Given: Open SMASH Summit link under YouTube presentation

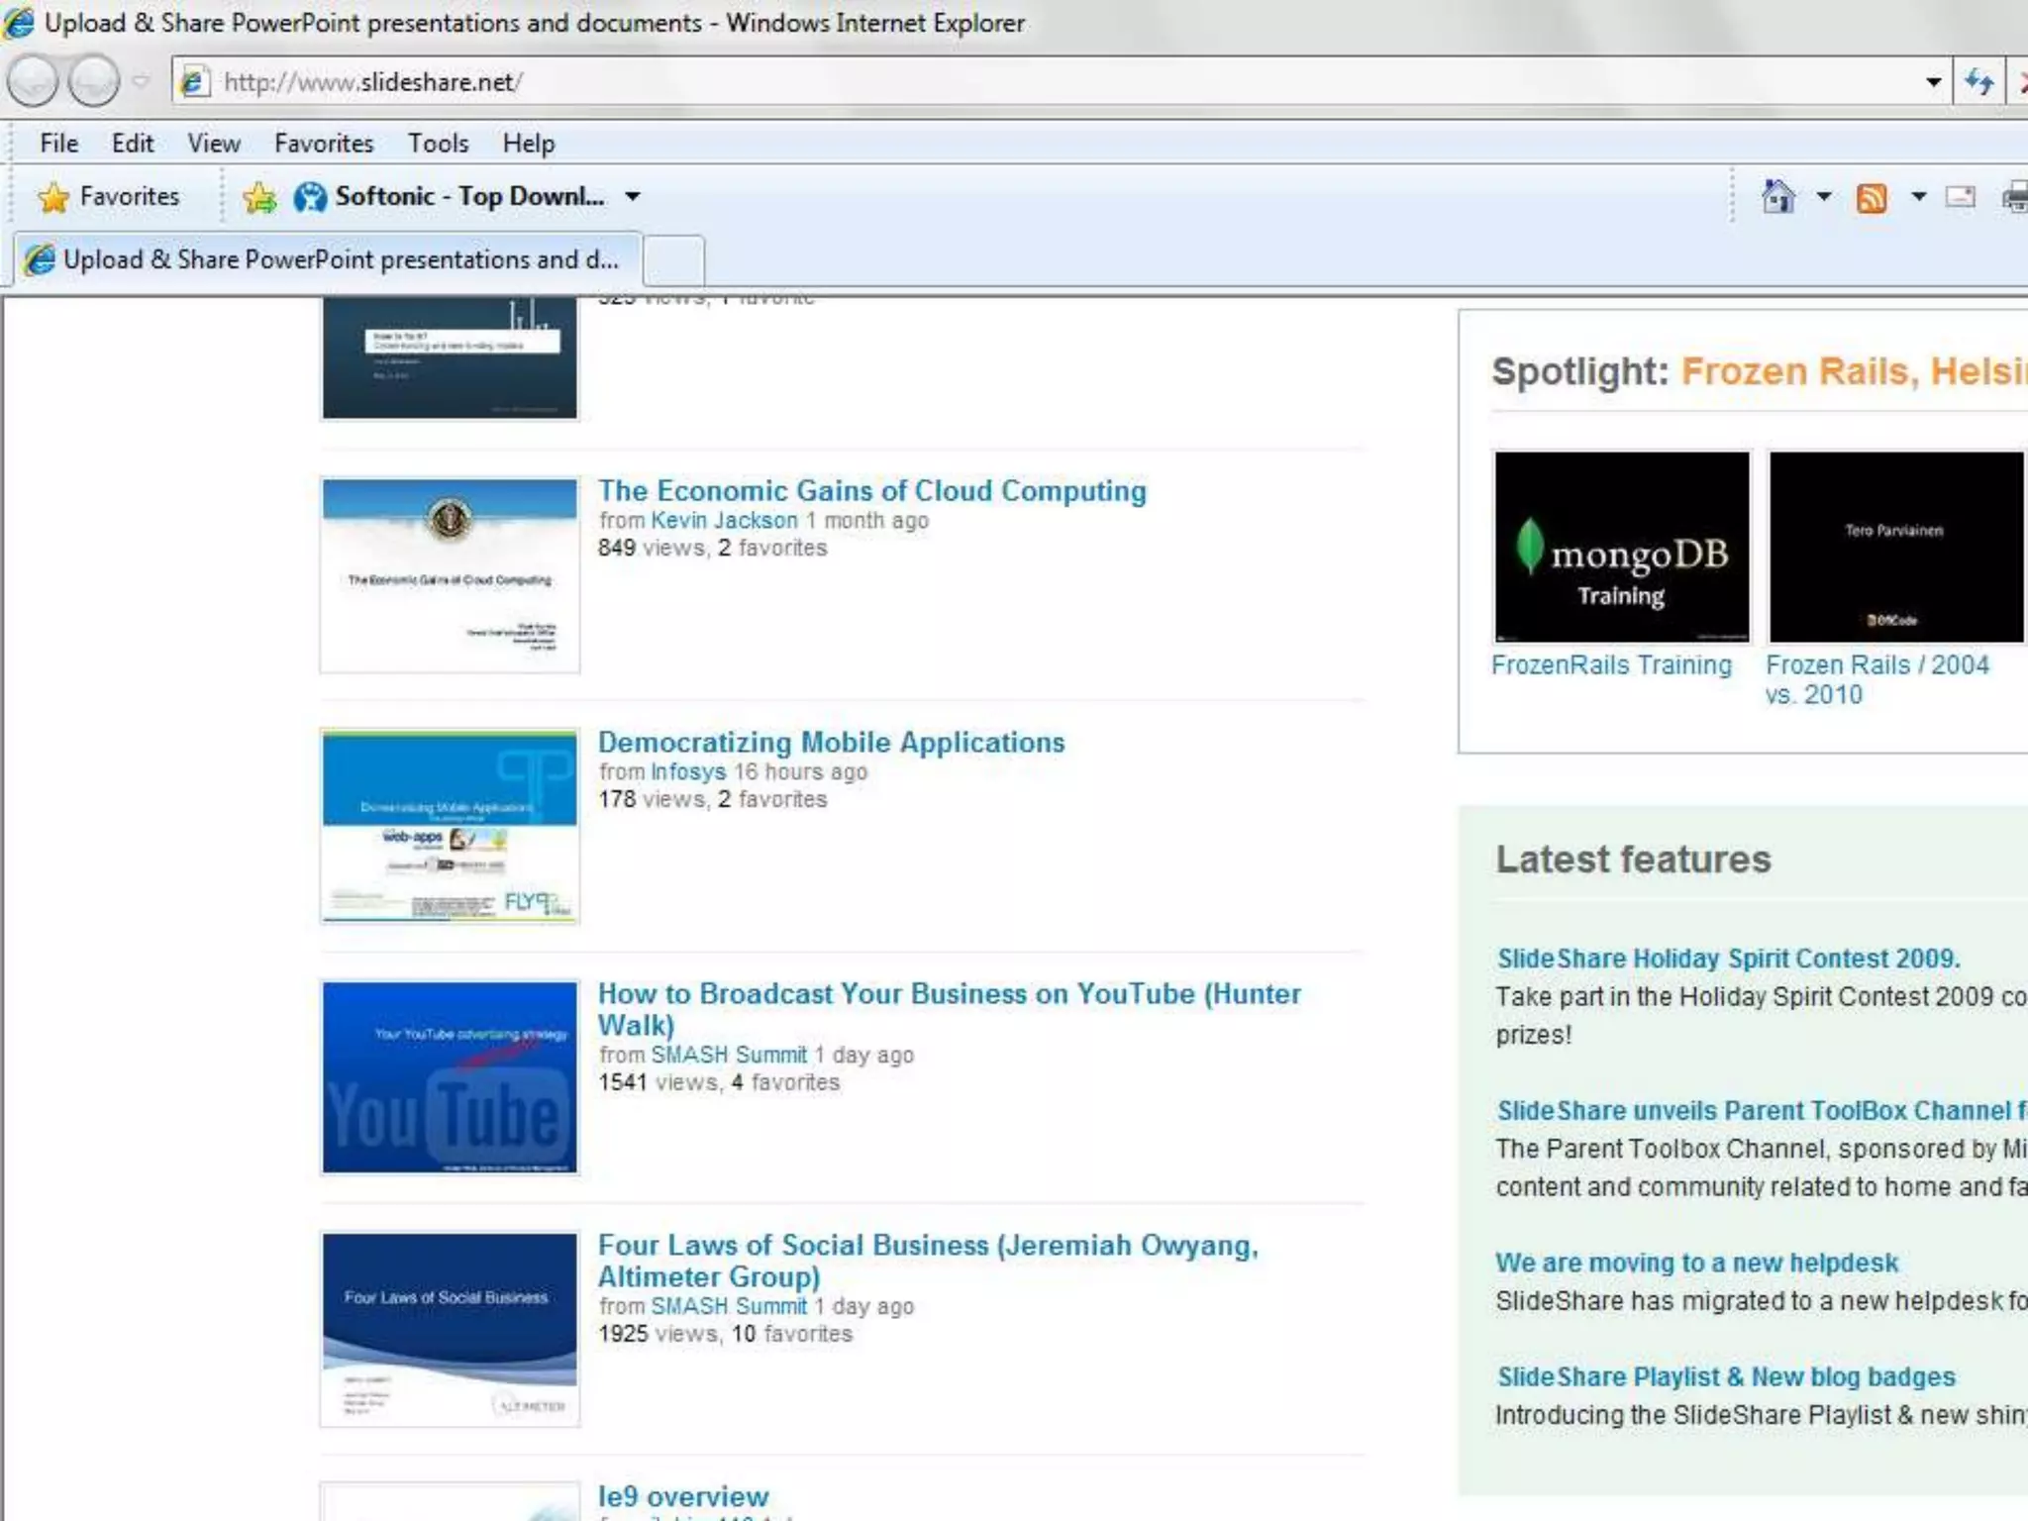Looking at the screenshot, I should coord(729,1055).
